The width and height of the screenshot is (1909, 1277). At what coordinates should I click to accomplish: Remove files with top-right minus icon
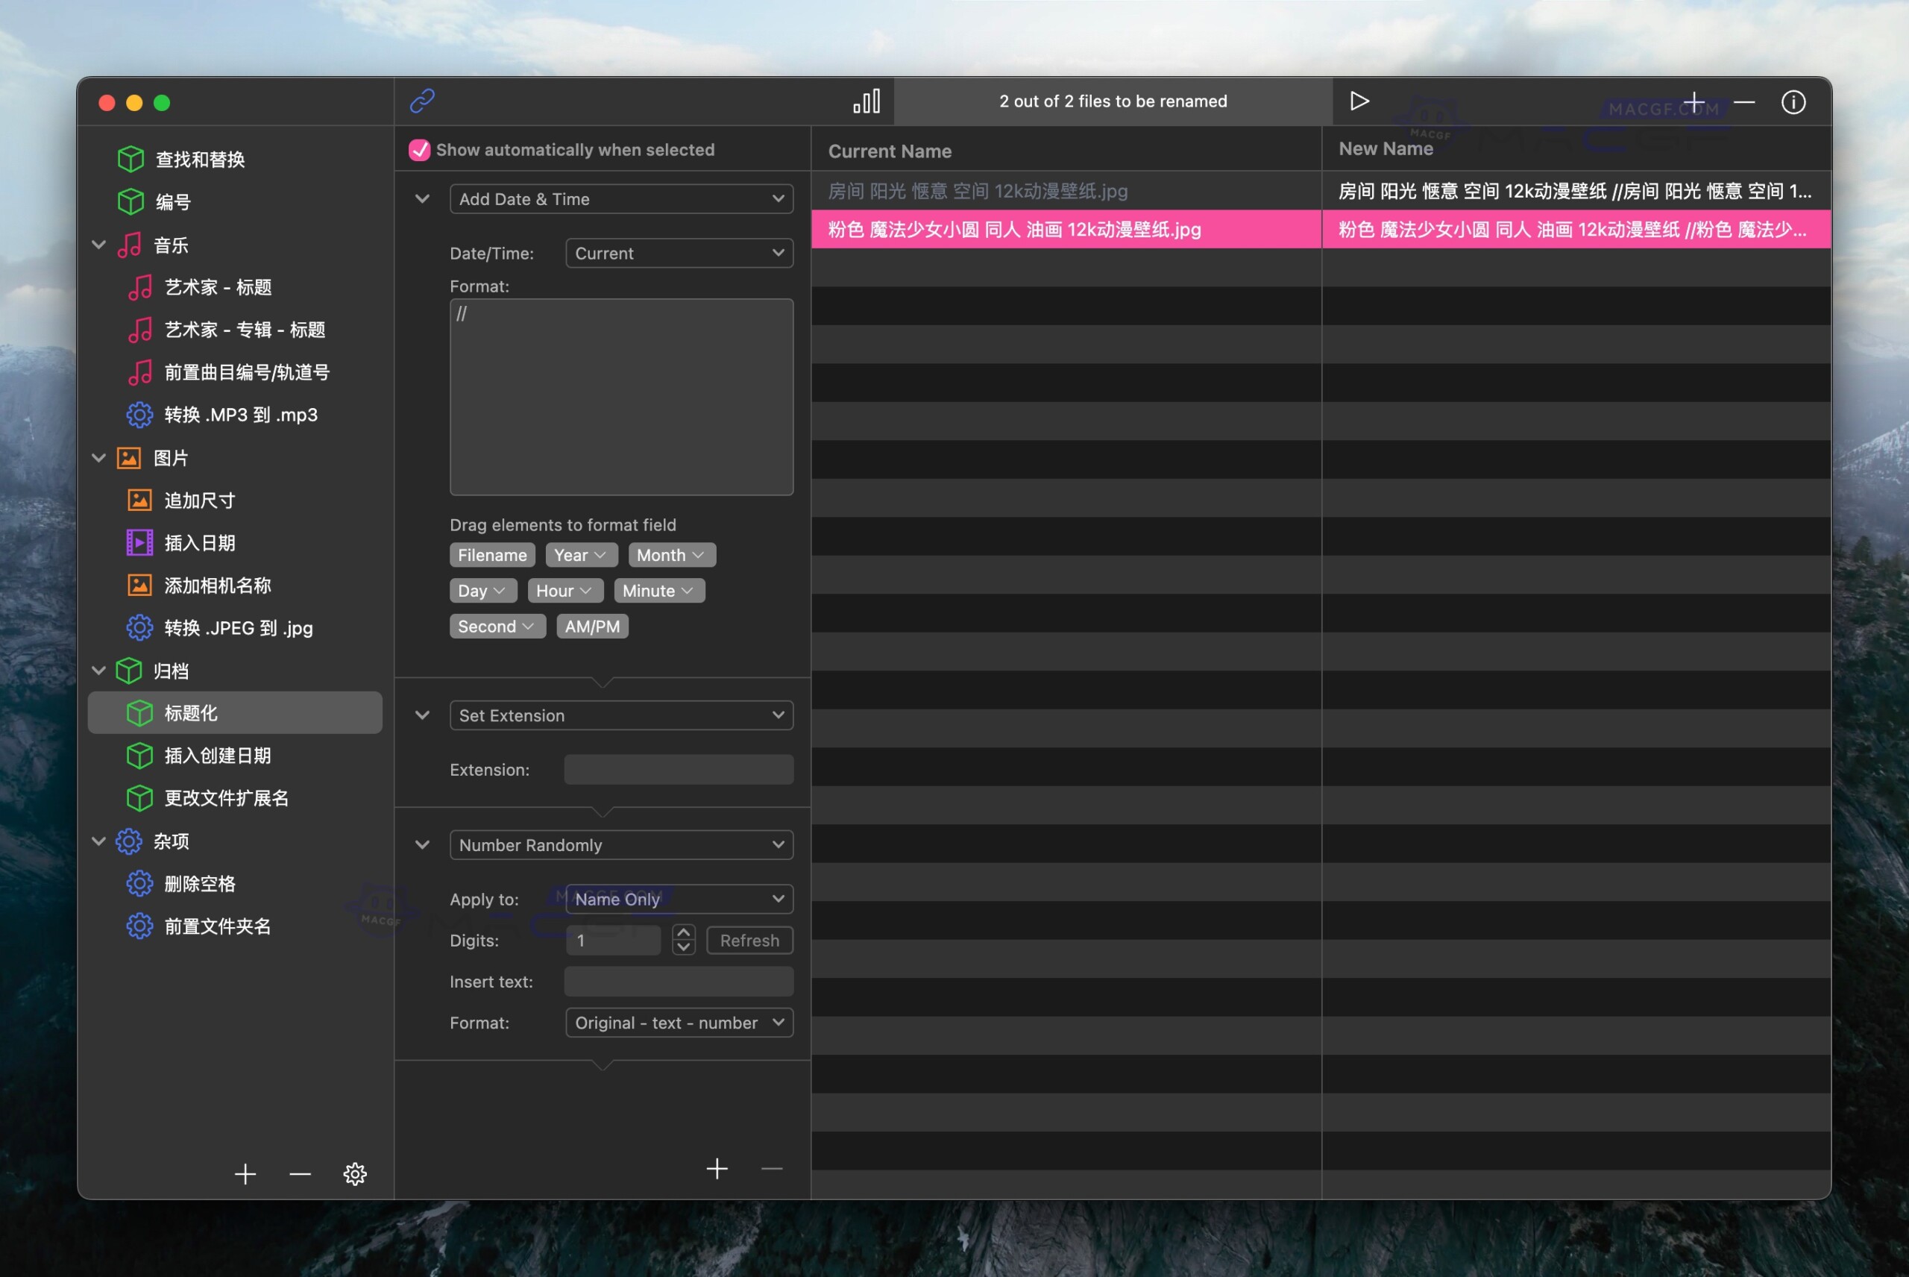[x=1743, y=101]
